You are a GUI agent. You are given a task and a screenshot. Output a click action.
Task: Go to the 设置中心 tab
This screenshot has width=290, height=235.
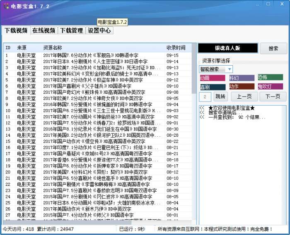tap(99, 31)
